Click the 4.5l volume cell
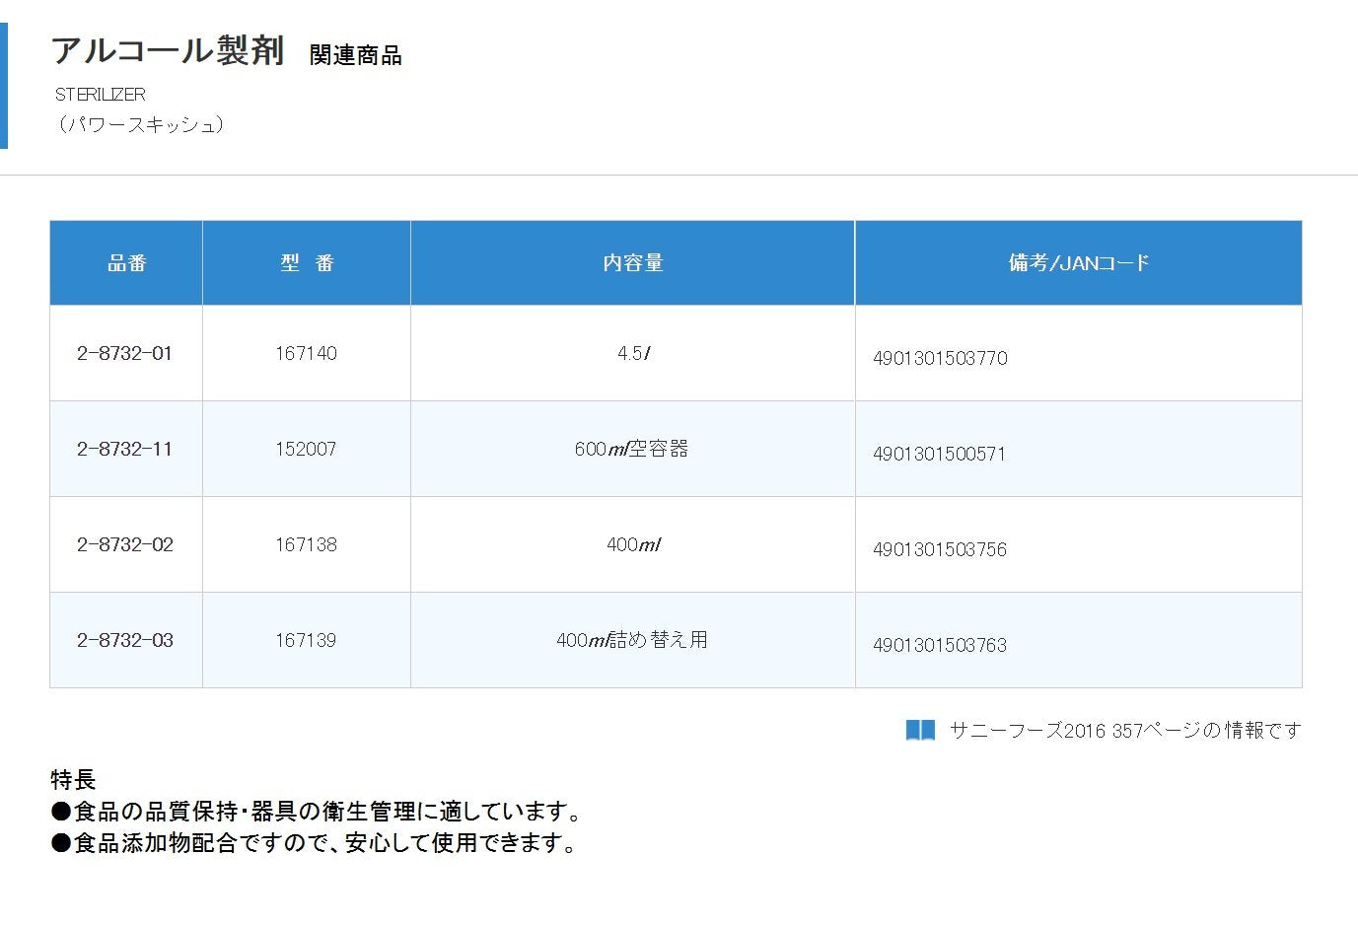 tap(633, 353)
